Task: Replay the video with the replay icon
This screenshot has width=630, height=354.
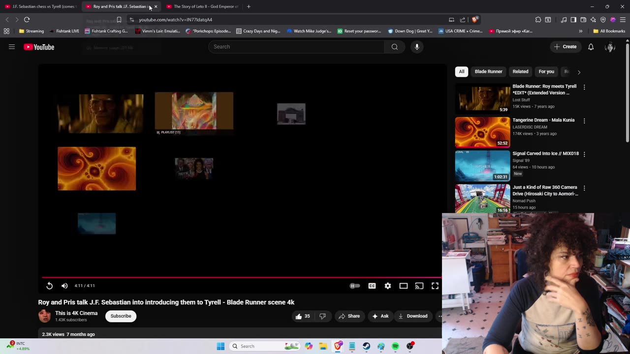Action: pyautogui.click(x=49, y=286)
